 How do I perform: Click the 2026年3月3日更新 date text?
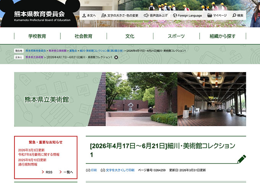click(x=31, y=150)
